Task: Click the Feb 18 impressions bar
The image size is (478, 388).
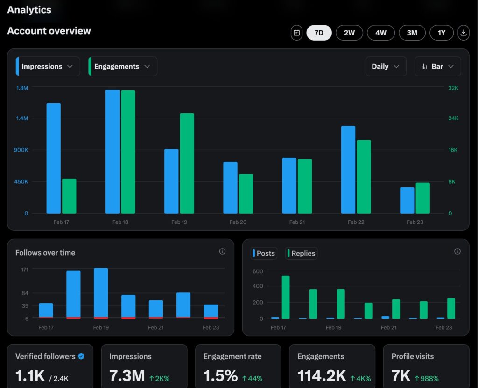Action: point(112,149)
